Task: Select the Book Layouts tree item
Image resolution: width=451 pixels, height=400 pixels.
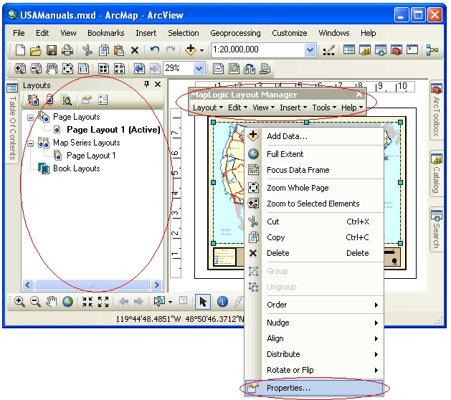Action: [x=76, y=168]
